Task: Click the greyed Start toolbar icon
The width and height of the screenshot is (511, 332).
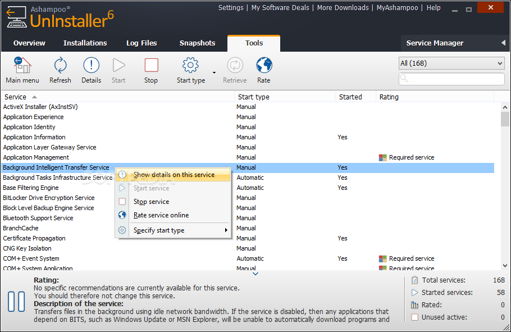Action: click(x=118, y=65)
